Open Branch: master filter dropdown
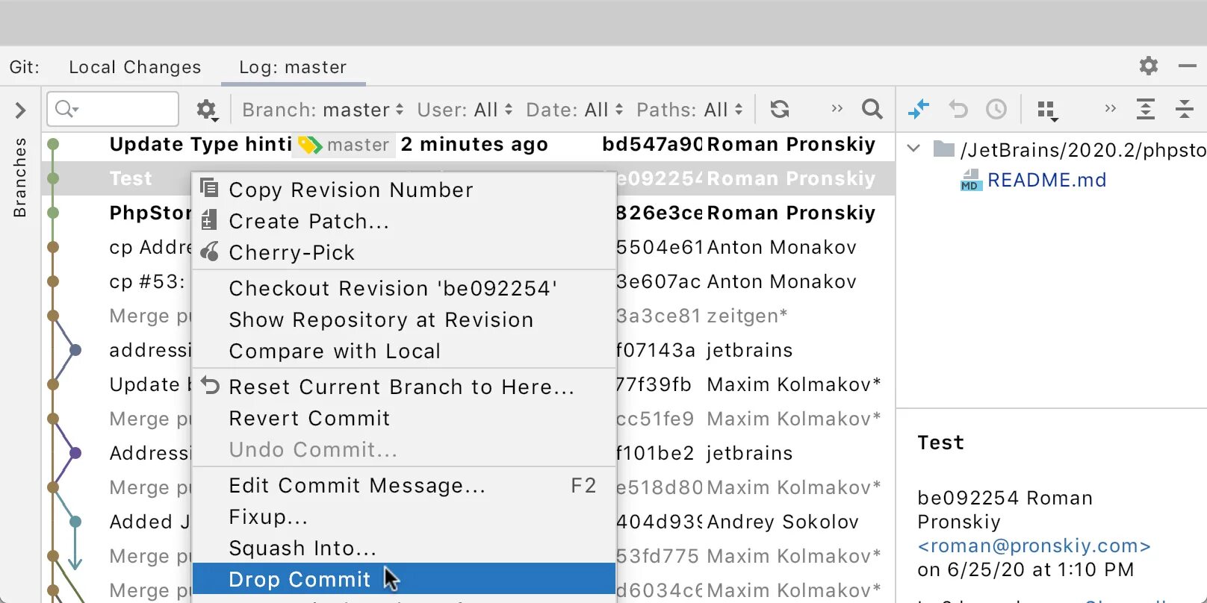Image resolution: width=1207 pixels, height=603 pixels. [x=323, y=110]
